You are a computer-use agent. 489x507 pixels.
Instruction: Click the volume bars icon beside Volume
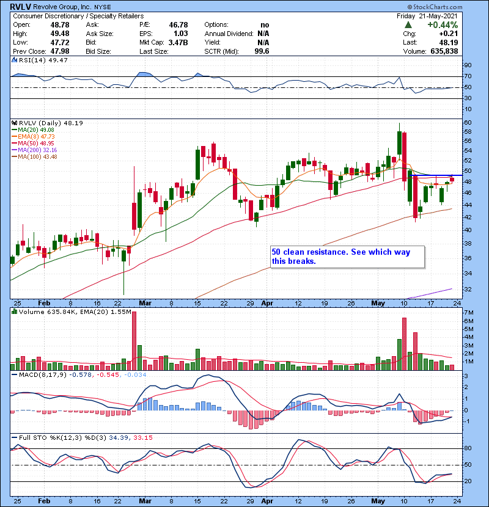[14, 312]
